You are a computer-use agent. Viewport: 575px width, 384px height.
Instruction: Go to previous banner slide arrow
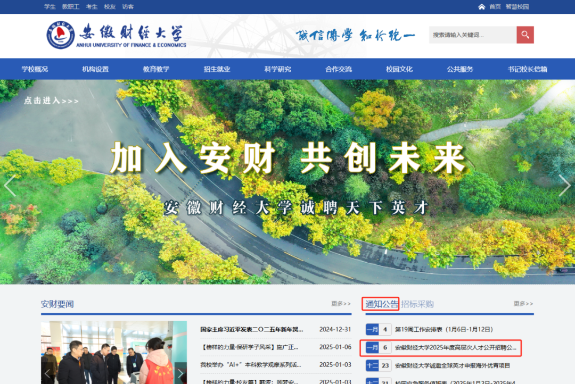coord(10,186)
